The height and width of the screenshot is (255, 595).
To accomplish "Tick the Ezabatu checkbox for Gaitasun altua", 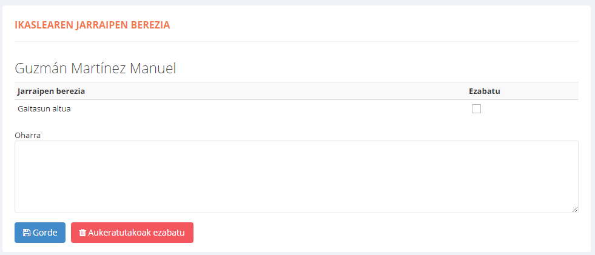I will click(x=476, y=109).
